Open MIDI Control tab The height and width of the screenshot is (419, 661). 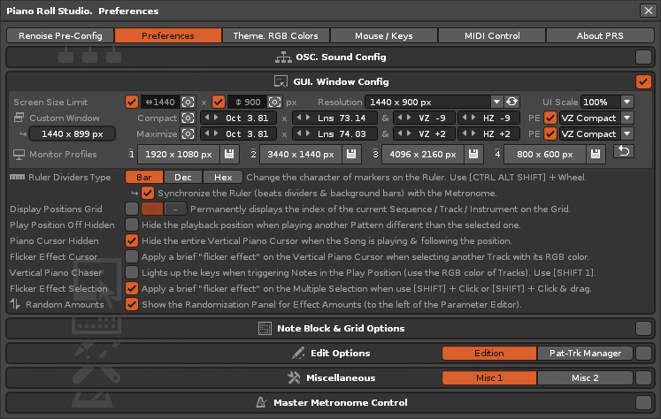click(x=492, y=35)
